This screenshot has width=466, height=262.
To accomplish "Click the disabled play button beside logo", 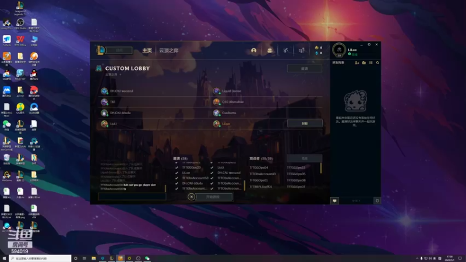I will (x=119, y=51).
